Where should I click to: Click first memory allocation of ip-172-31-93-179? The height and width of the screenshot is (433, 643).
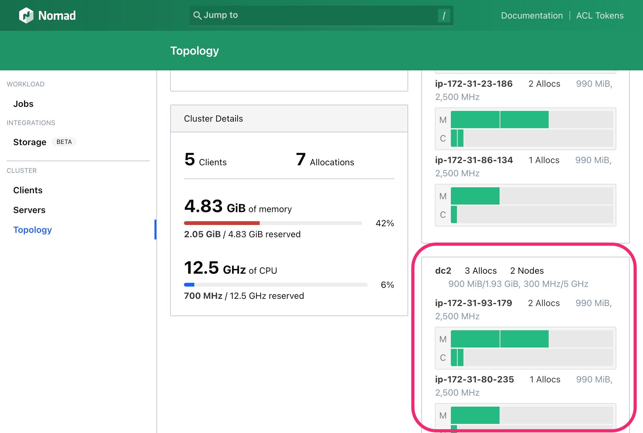475,339
